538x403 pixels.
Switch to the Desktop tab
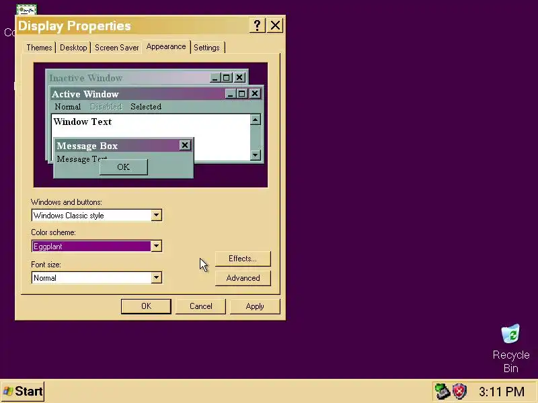coord(73,48)
